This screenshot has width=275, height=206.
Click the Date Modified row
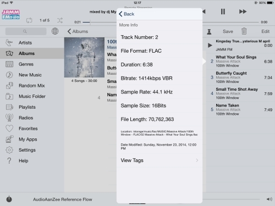coord(159,147)
